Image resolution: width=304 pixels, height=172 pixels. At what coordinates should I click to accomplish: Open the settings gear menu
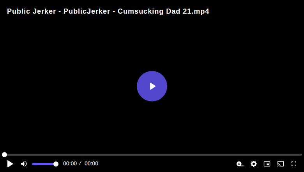point(254,164)
